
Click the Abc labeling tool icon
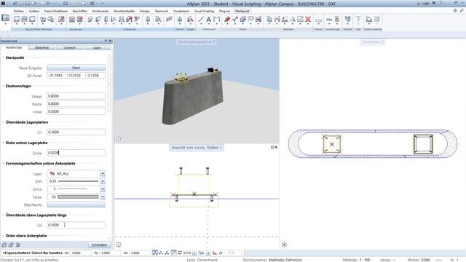(329, 20)
